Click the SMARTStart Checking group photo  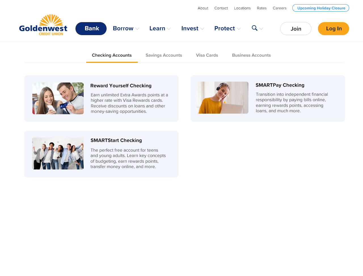(58, 154)
